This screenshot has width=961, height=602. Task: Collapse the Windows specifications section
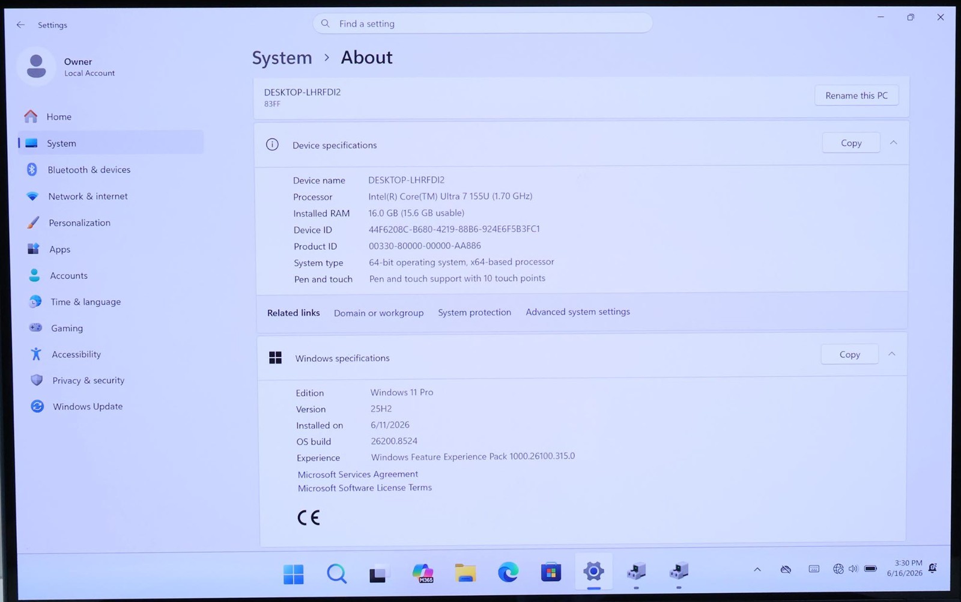pos(892,354)
